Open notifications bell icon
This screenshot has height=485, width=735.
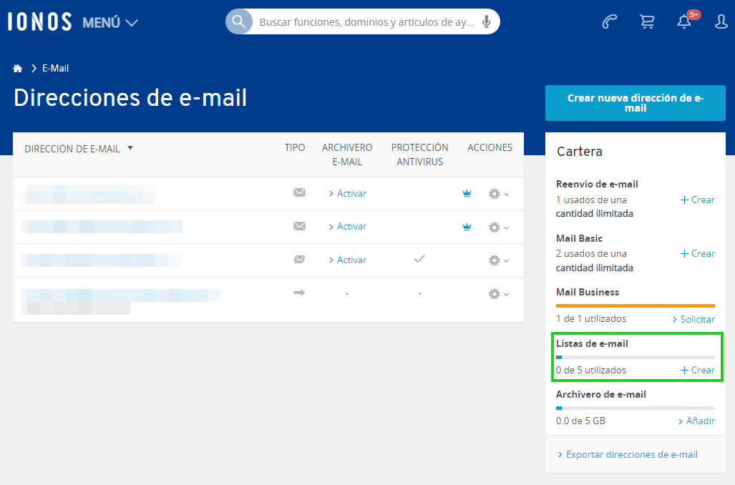(x=684, y=21)
